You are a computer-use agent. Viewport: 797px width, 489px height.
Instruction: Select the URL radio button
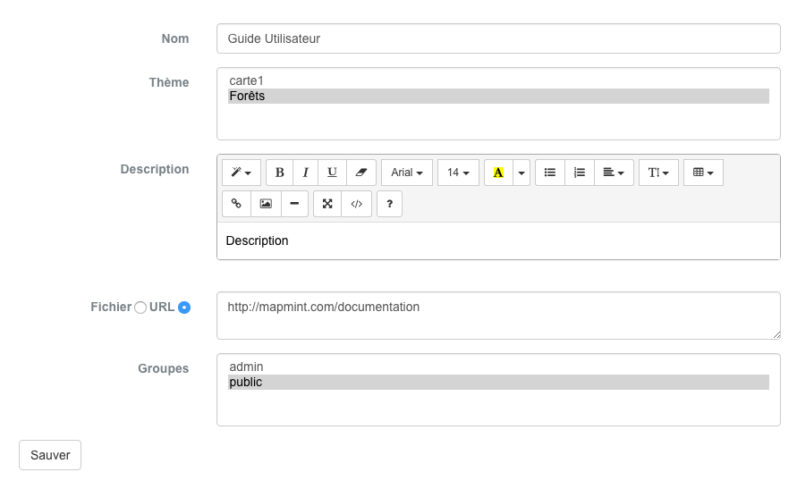(x=184, y=308)
